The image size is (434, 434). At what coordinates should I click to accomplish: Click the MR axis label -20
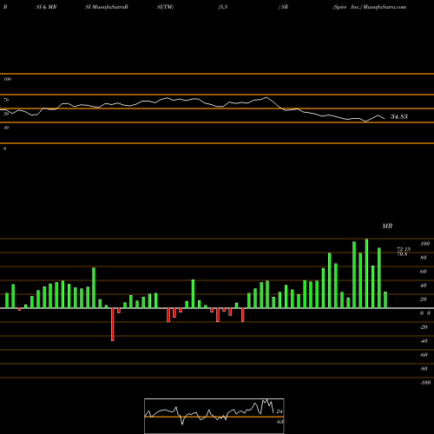(424, 327)
